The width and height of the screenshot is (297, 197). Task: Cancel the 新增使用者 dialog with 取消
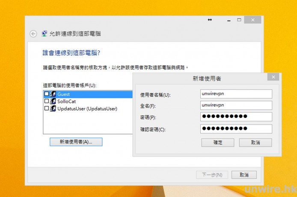click(255, 142)
